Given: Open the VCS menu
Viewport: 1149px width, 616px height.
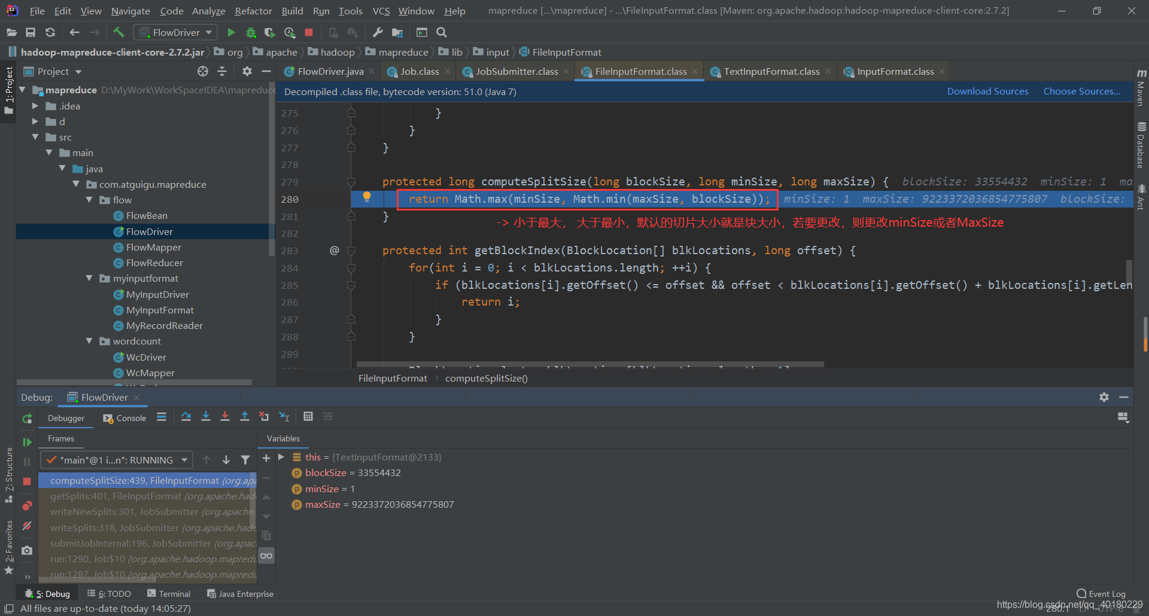Looking at the screenshot, I should pos(381,11).
